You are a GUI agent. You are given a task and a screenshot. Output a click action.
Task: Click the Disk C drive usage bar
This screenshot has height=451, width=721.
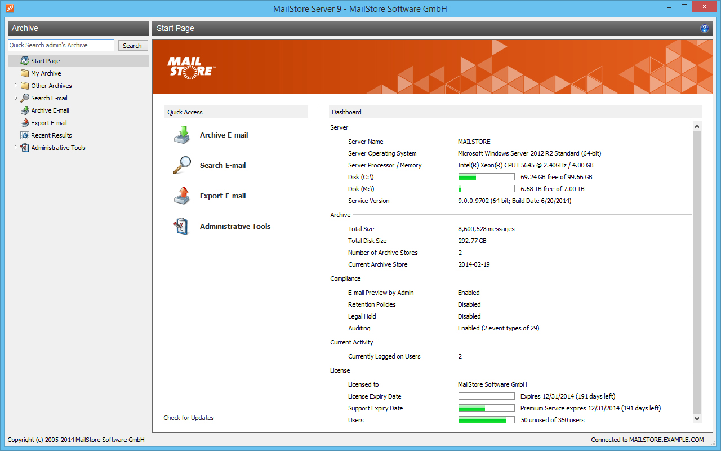point(486,176)
